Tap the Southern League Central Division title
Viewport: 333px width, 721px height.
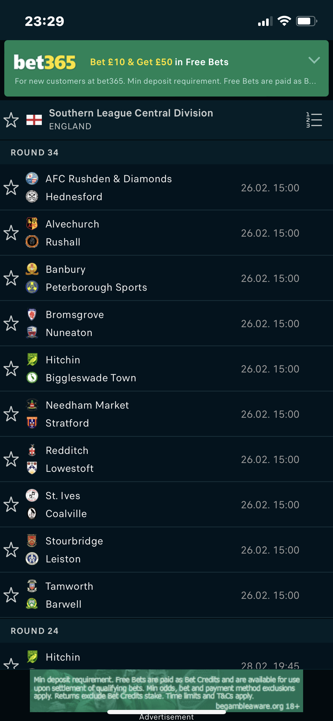coord(131,113)
